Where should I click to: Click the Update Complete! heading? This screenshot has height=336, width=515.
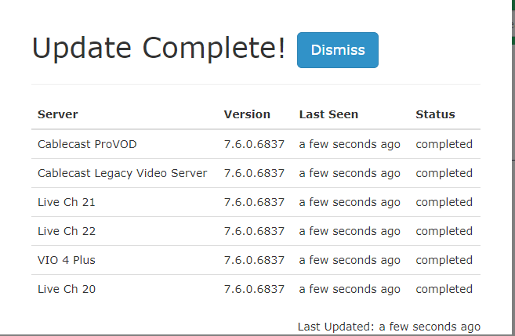point(158,49)
